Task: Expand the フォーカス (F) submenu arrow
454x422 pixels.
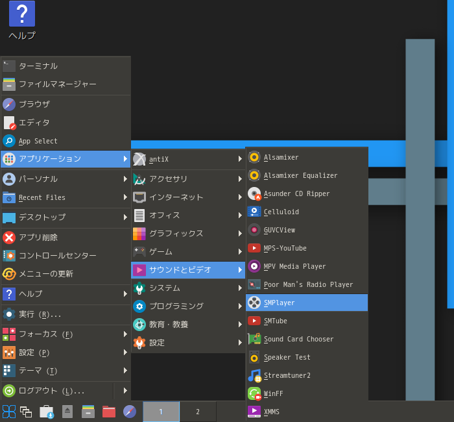Action: click(125, 334)
